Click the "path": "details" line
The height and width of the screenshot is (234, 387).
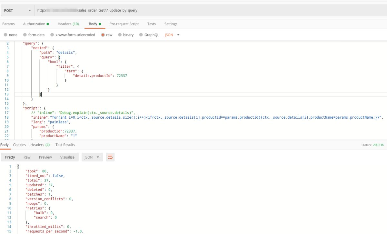(58, 53)
